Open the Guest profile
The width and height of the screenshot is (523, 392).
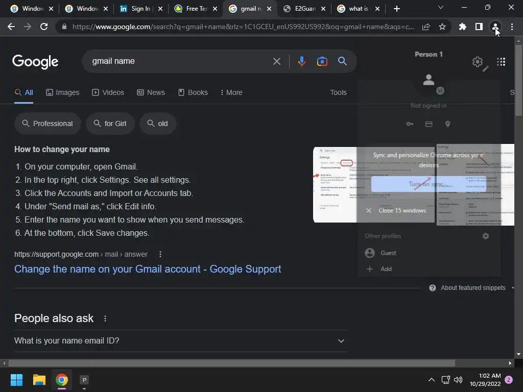click(429, 253)
